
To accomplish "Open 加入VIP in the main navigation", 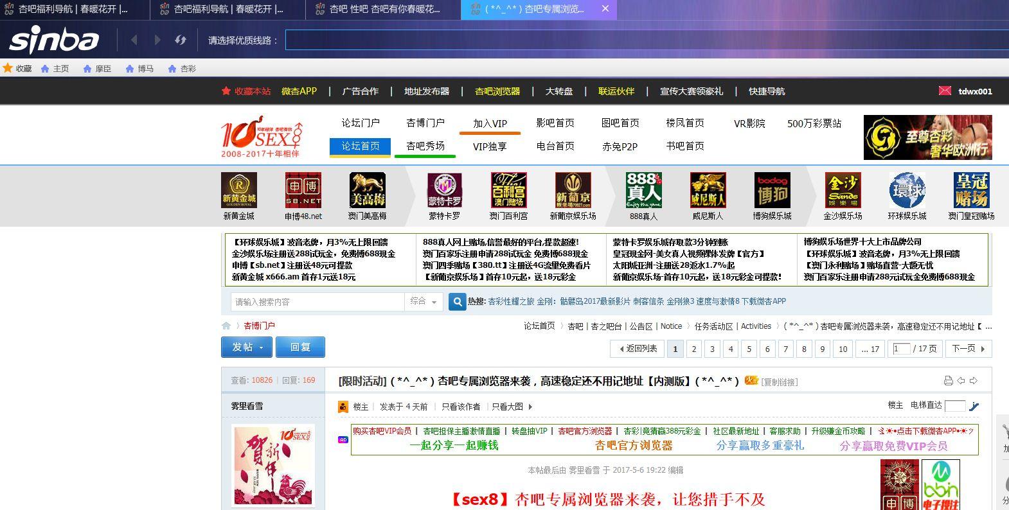I will (x=490, y=123).
